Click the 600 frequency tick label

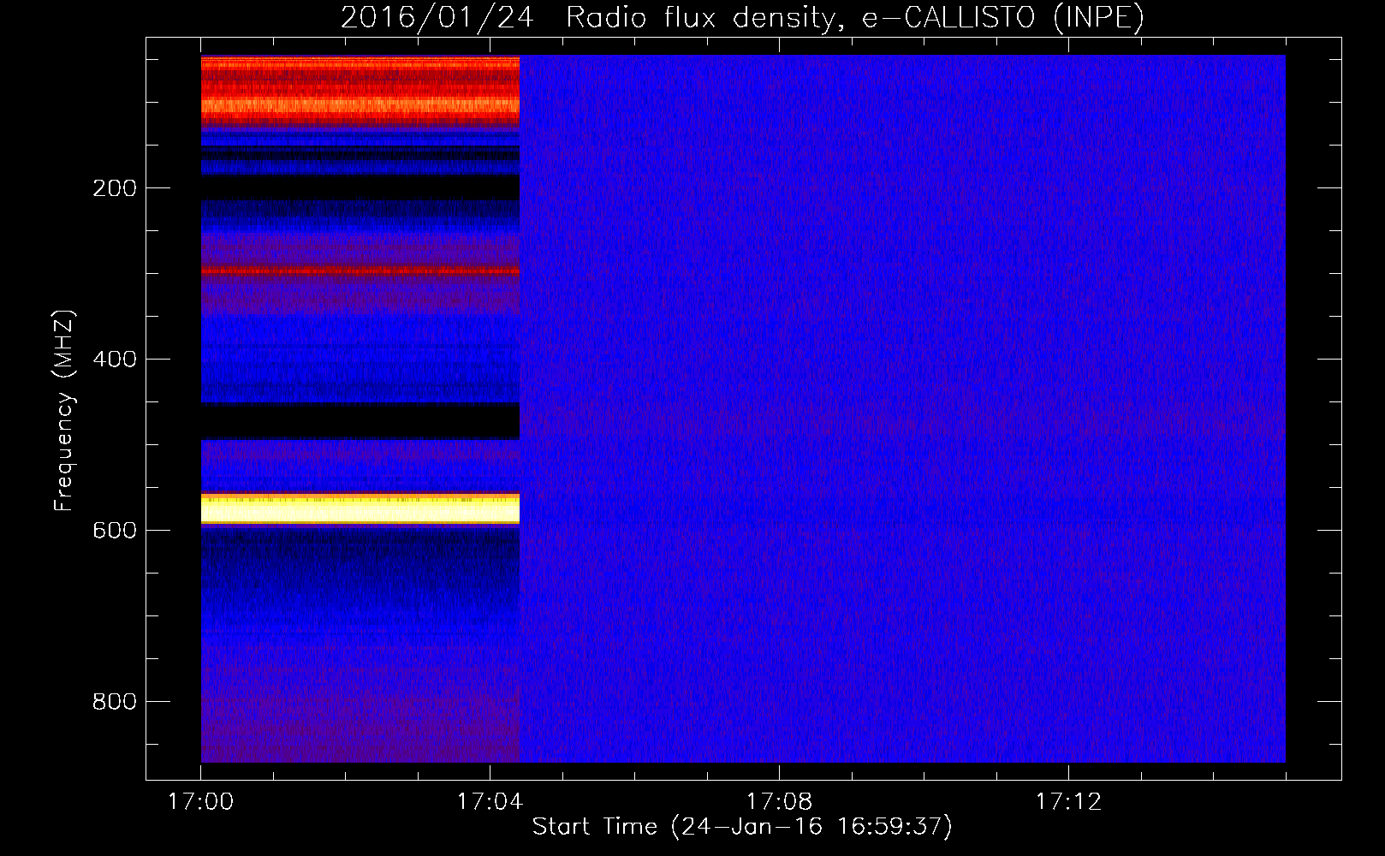coord(115,531)
